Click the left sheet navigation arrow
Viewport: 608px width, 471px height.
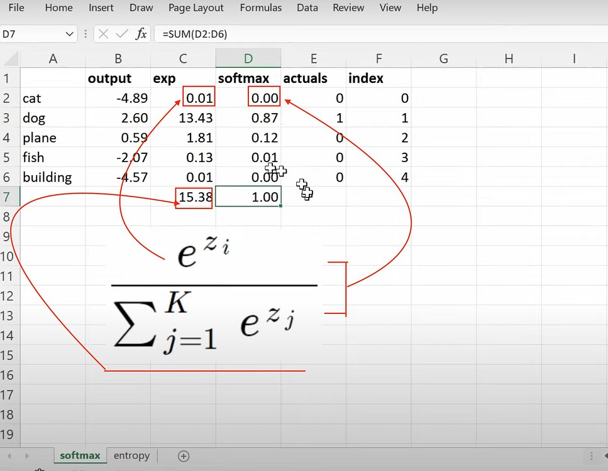(9, 455)
